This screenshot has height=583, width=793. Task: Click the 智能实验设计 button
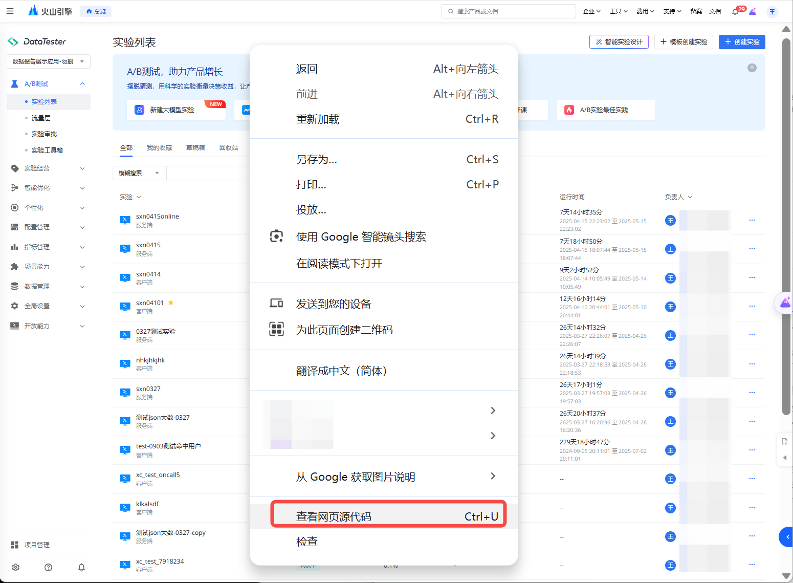pos(619,42)
